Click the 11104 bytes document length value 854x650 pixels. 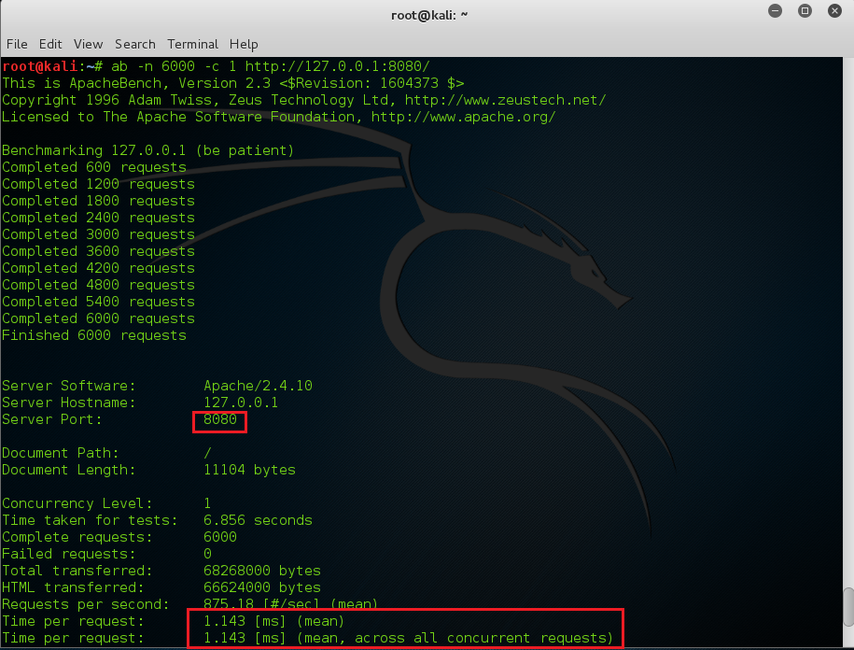(x=249, y=470)
